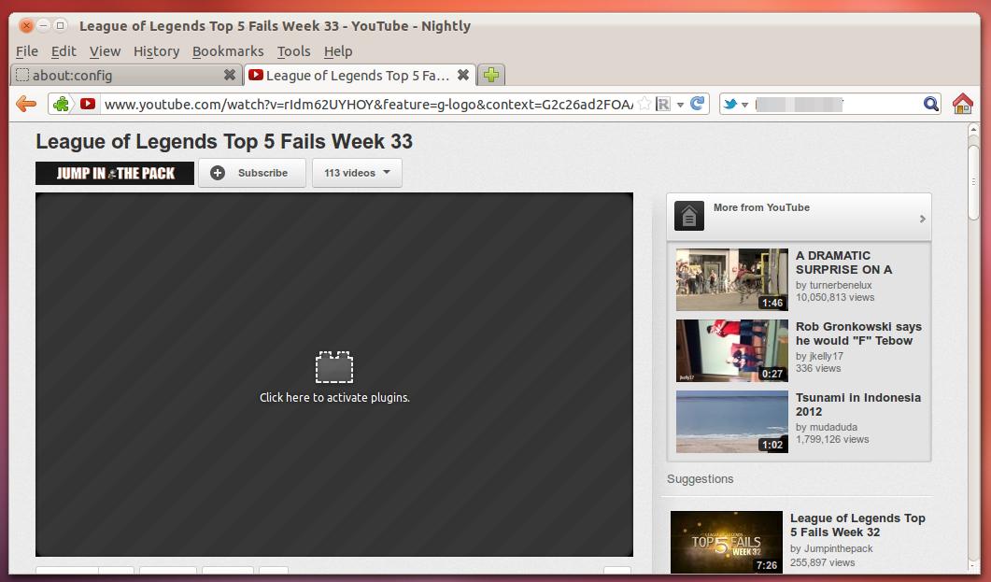Open 'League of Legends Top 5 Fails Week 32' link
Viewport: 991px width, 582px height.
(857, 525)
